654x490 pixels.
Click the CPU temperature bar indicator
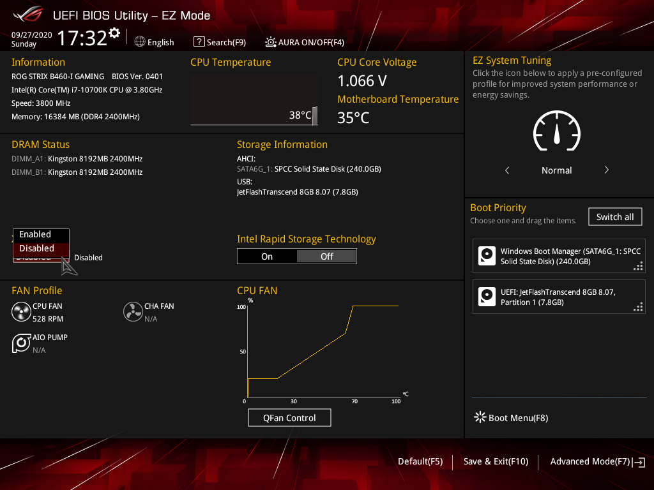(x=315, y=116)
